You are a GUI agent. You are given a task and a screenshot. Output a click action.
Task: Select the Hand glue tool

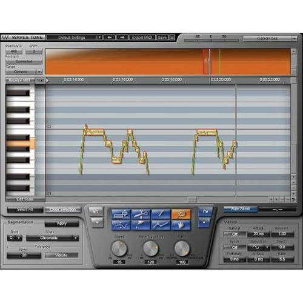(x=181, y=225)
